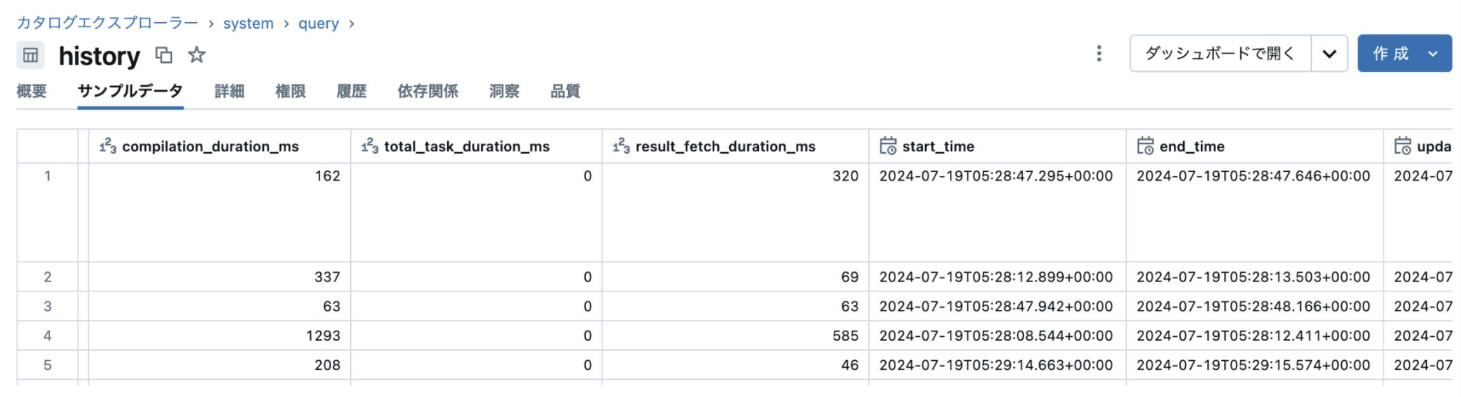Star the history table as favorite

[197, 55]
